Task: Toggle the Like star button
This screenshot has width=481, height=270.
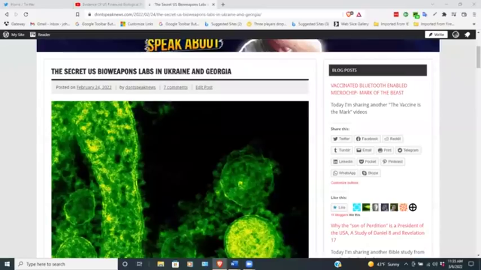Action: pos(339,207)
